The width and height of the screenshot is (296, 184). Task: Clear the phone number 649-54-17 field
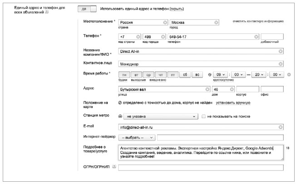(x=256, y=37)
